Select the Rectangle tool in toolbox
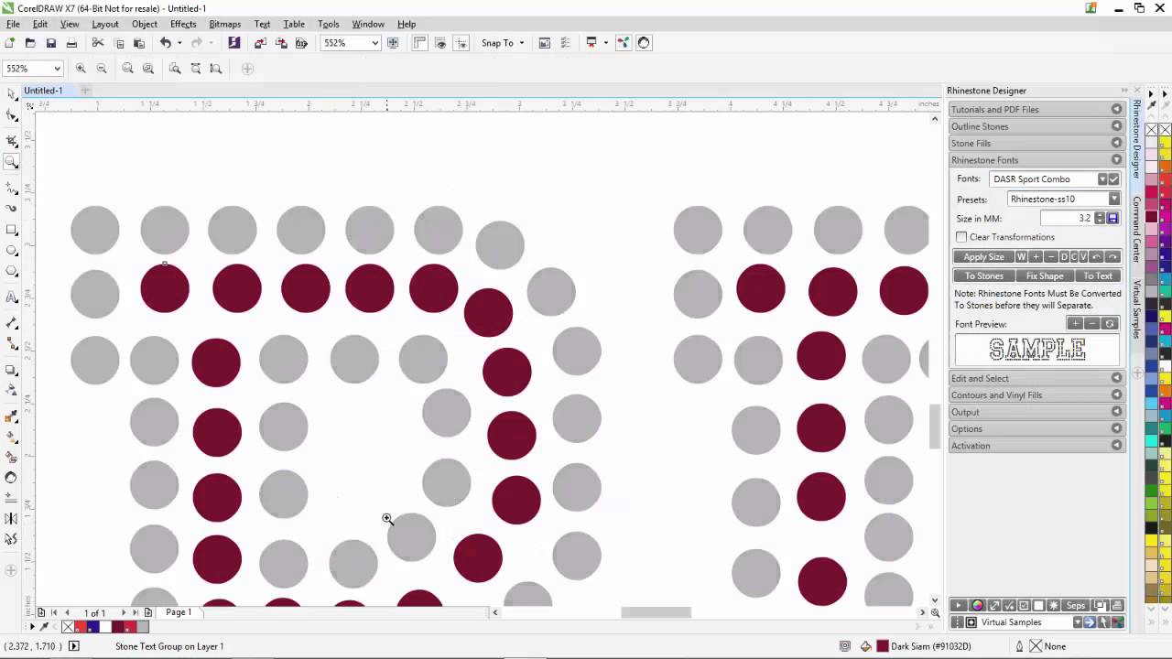Viewport: 1172px width, 659px height. [12, 230]
